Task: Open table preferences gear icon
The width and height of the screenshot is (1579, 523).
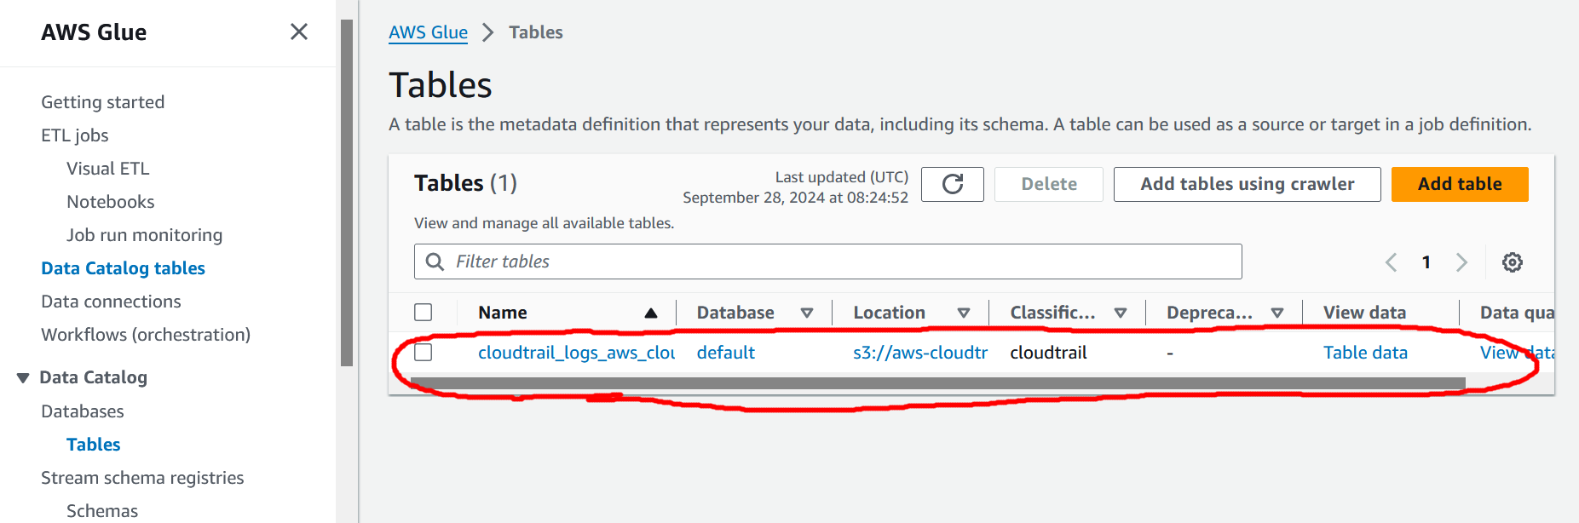Action: pyautogui.click(x=1512, y=262)
